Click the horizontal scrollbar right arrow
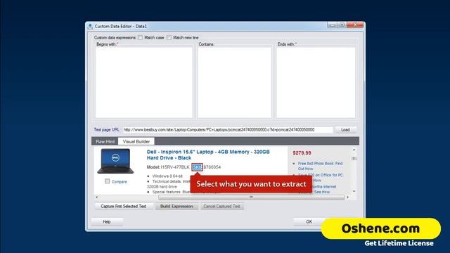 click(x=348, y=197)
